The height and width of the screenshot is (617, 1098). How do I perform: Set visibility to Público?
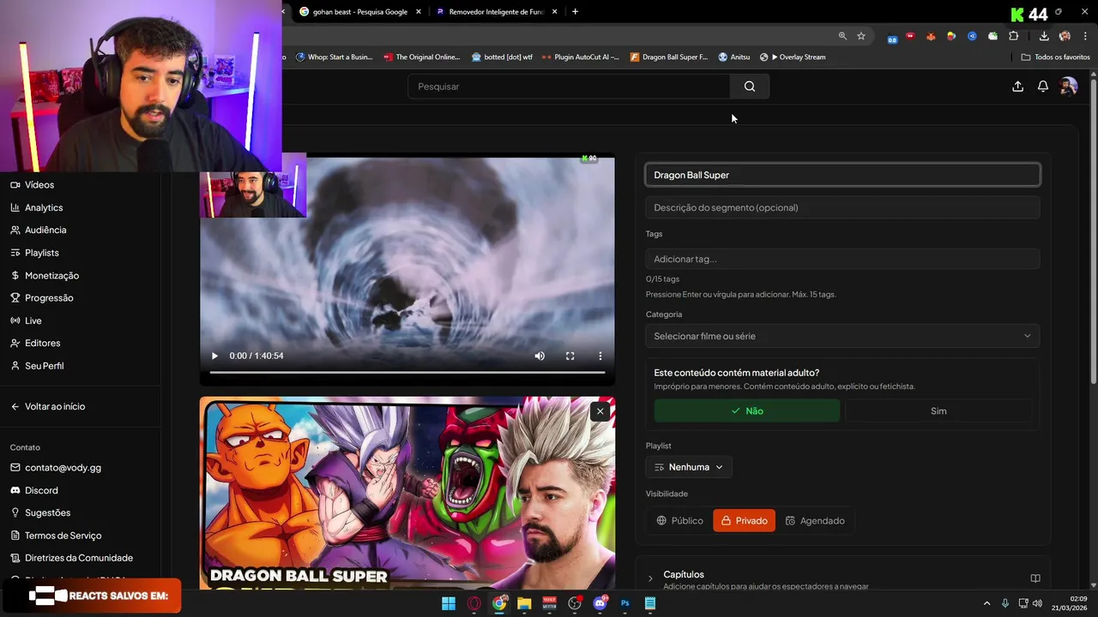tap(680, 521)
